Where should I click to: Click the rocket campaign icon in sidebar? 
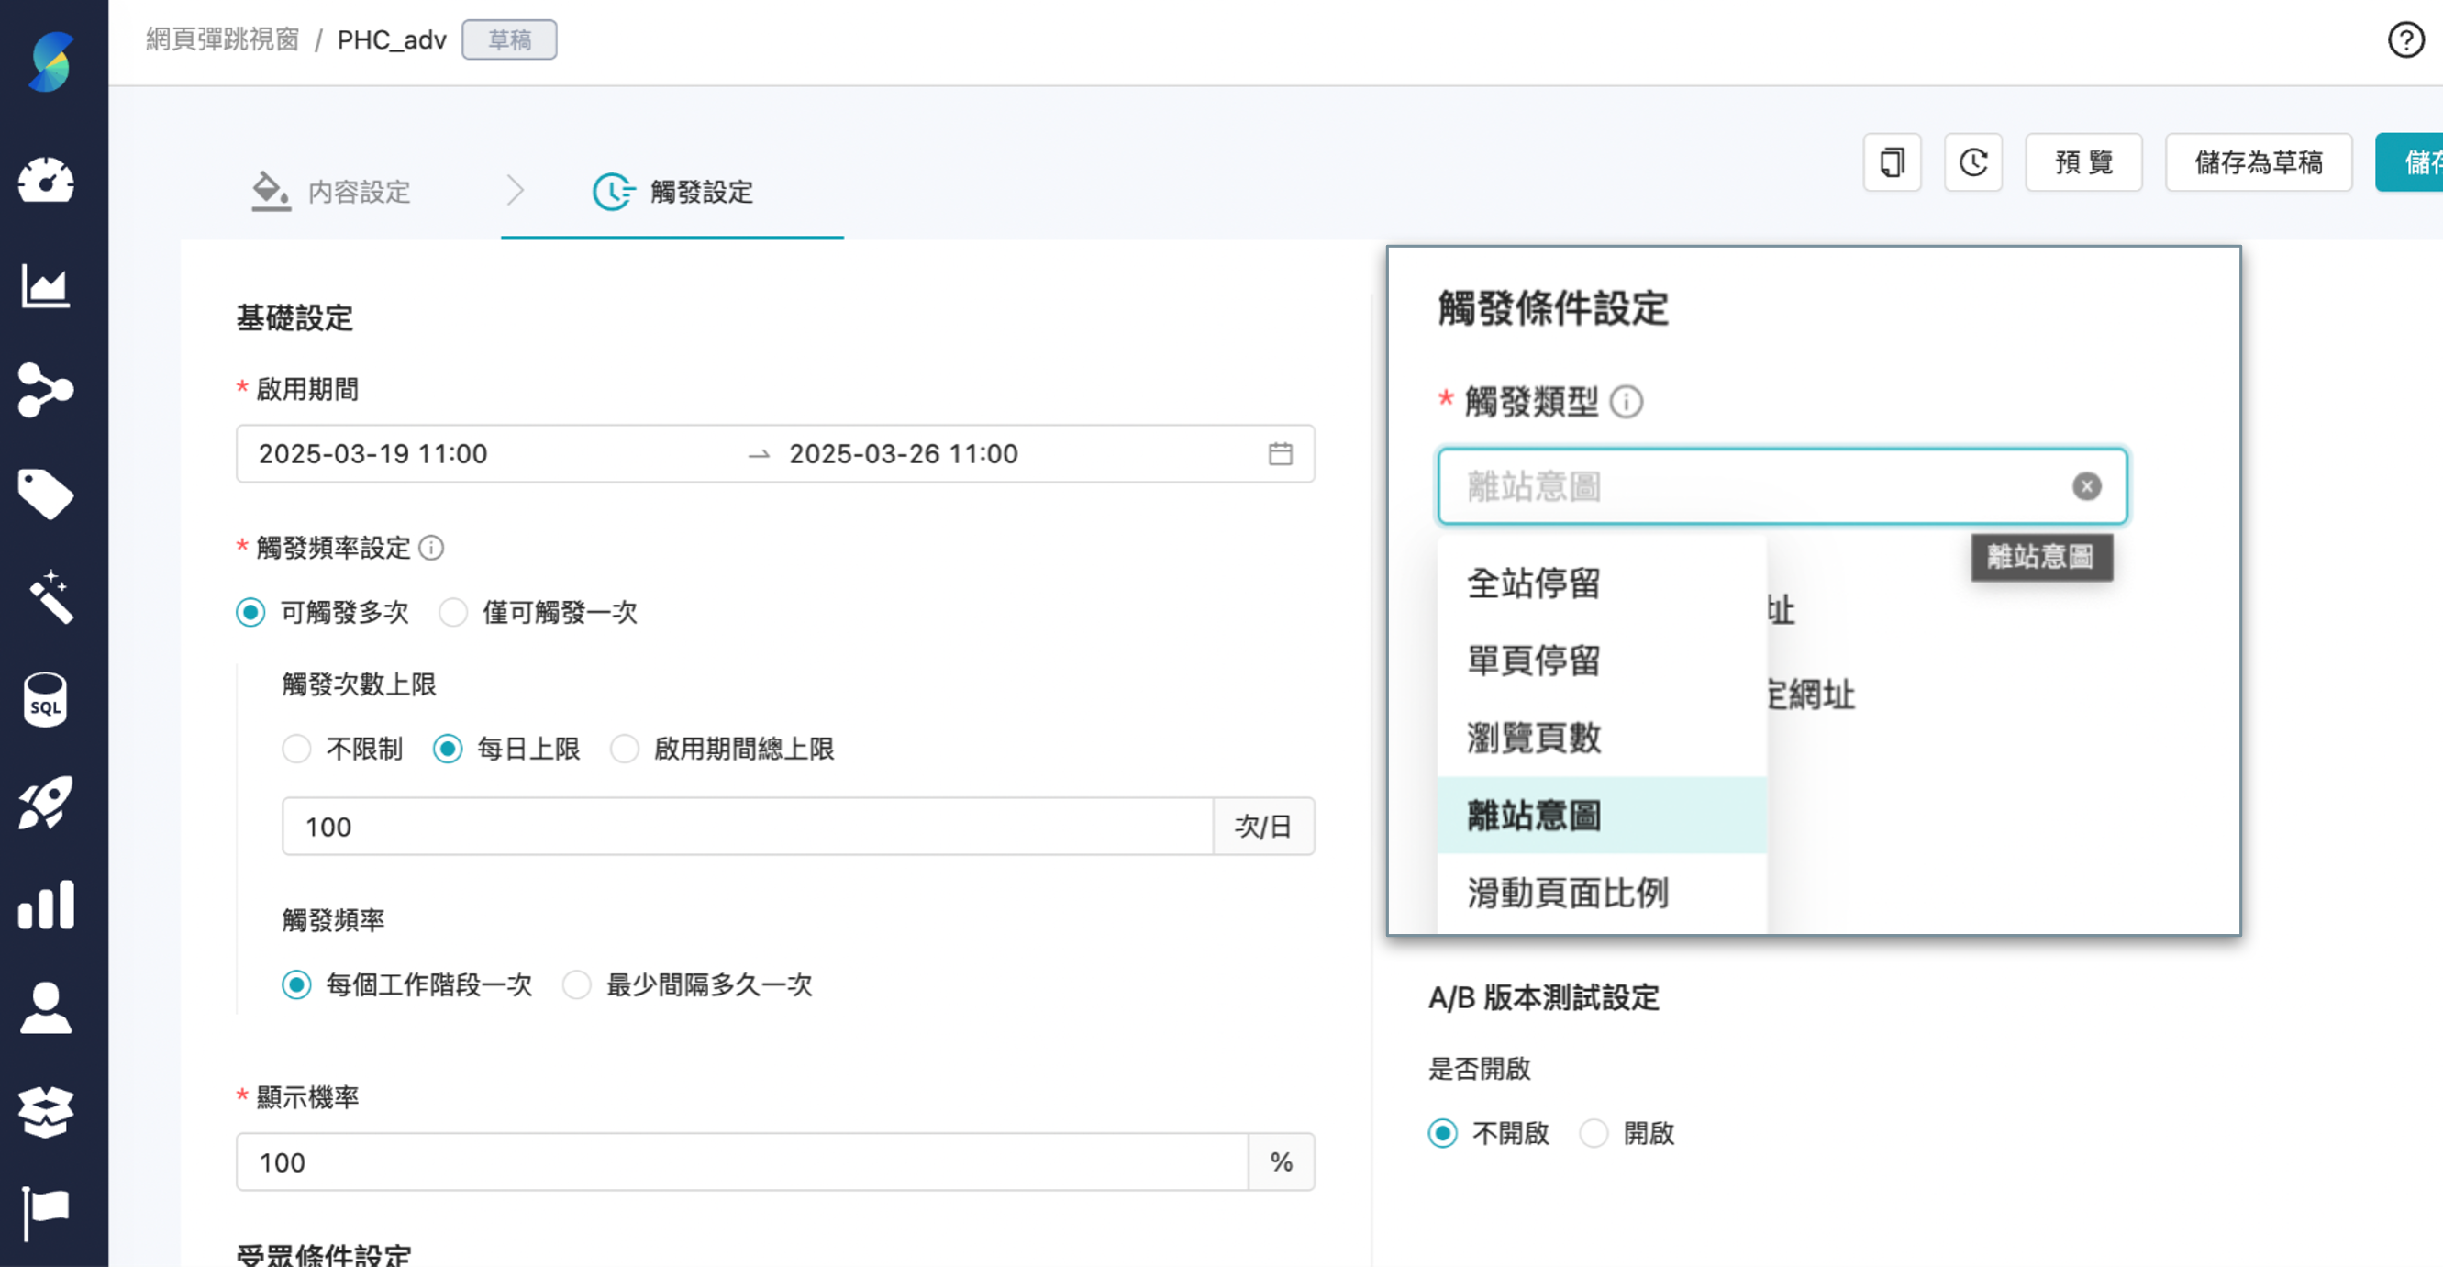(x=47, y=801)
